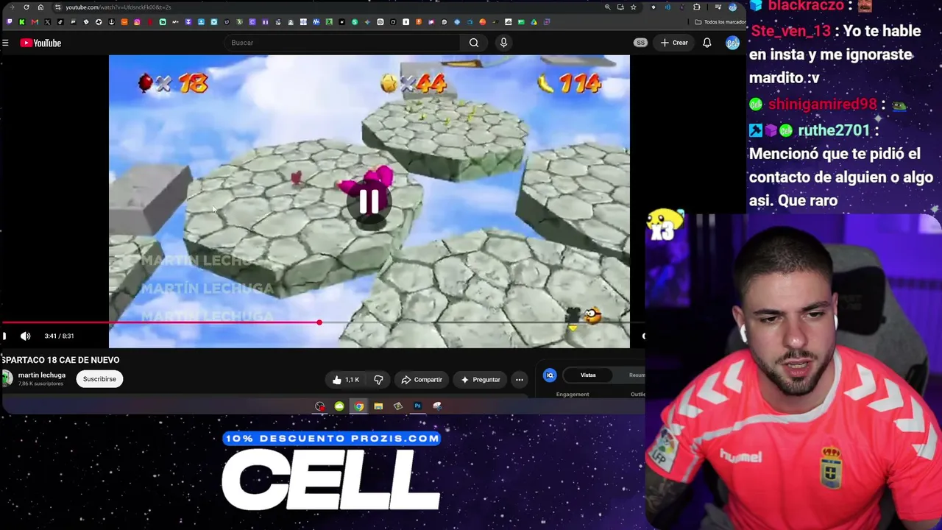Share the video via Compartir
The image size is (942, 530).
pyautogui.click(x=422, y=380)
